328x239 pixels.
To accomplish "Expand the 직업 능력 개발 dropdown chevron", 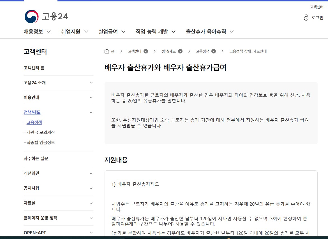I will (174, 32).
